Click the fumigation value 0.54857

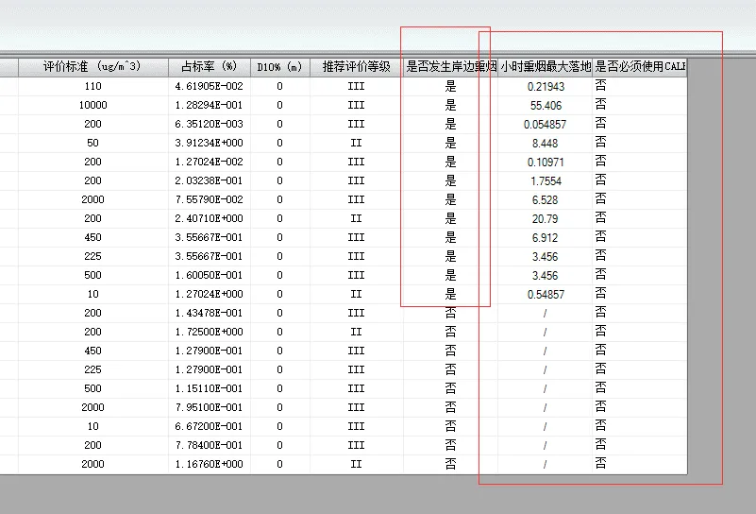point(546,295)
